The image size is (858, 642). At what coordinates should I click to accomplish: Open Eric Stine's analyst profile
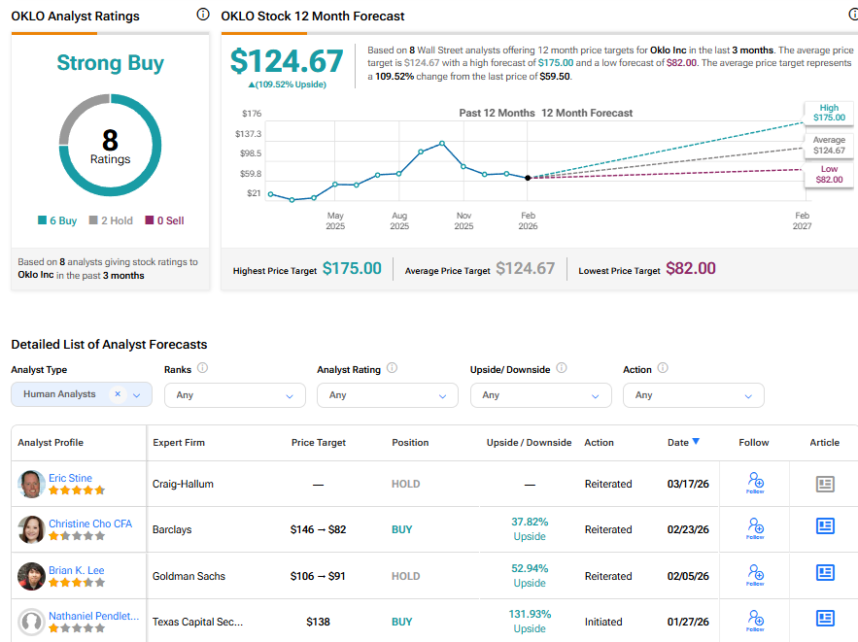70,478
